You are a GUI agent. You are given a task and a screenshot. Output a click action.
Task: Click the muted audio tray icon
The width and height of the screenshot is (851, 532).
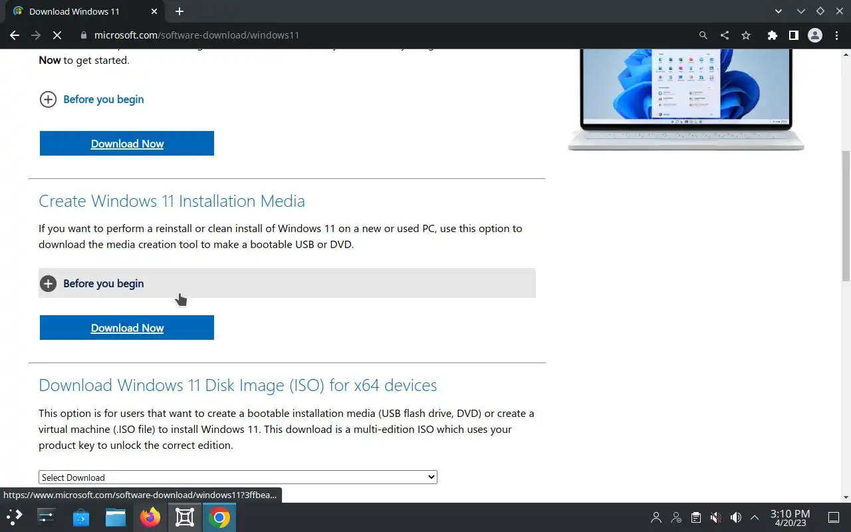(716, 517)
